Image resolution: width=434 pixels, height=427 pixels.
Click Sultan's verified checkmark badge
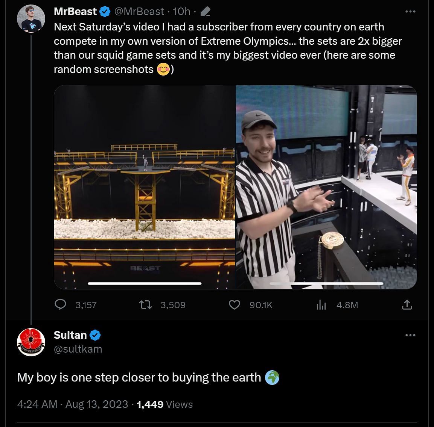(x=95, y=335)
